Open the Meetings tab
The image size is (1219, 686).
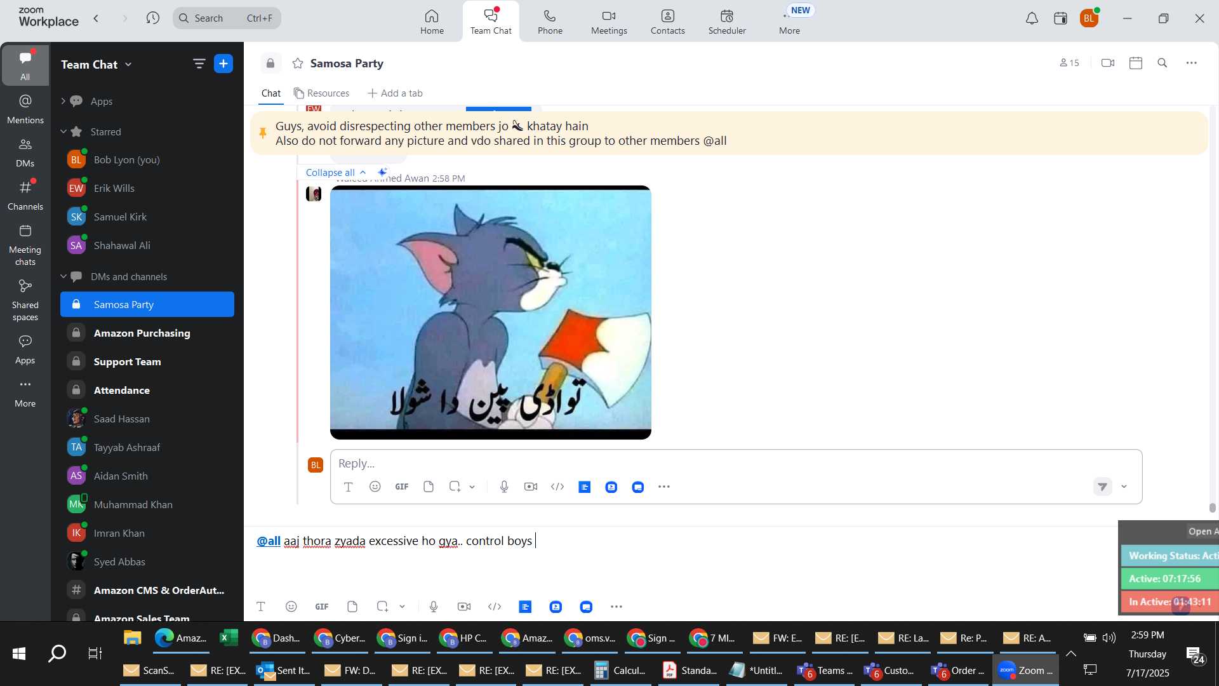coord(609,21)
